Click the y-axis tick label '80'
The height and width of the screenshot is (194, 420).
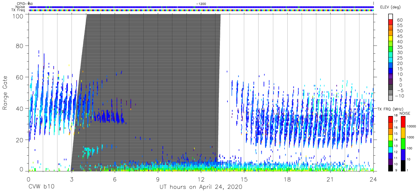20,46
